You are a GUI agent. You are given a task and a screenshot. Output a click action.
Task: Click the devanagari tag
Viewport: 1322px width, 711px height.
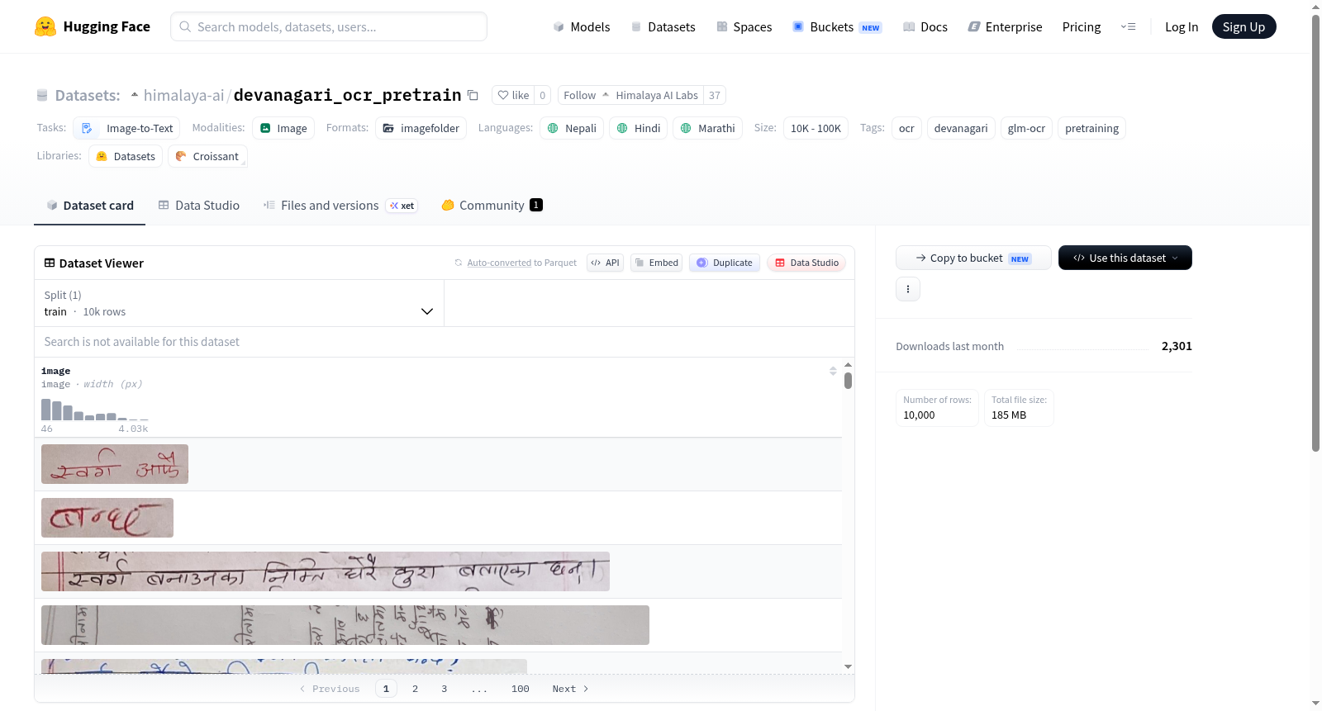(x=961, y=128)
